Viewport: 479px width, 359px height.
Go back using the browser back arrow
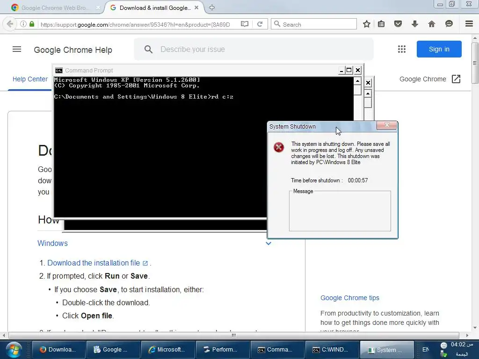(10, 24)
